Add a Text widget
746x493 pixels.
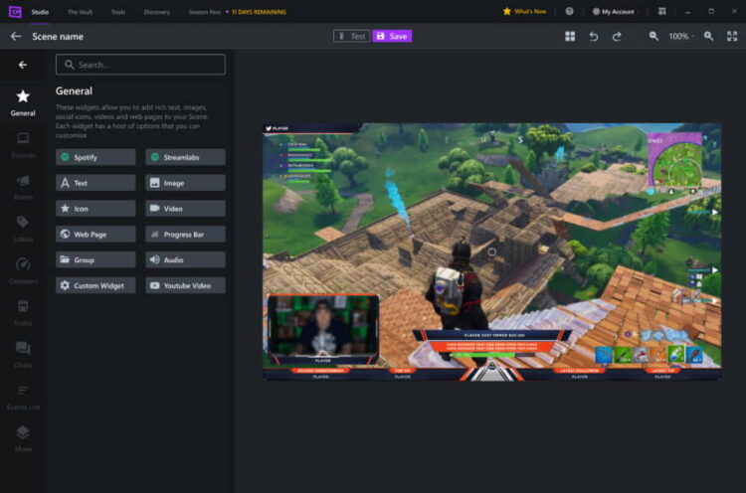tap(95, 183)
